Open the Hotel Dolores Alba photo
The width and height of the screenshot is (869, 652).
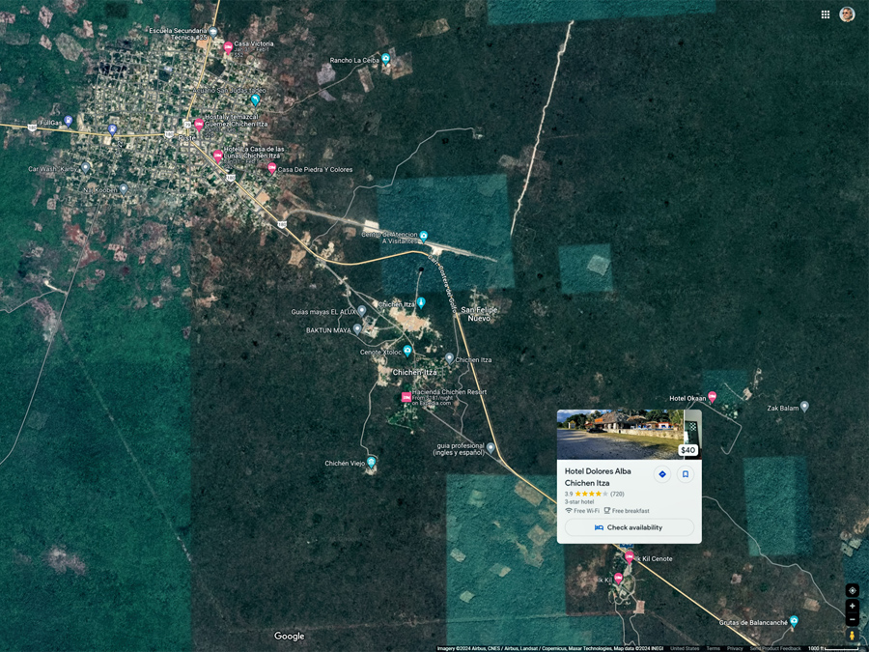[x=620, y=434]
